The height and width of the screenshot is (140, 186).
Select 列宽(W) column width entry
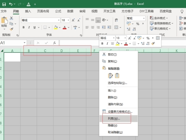119,118
